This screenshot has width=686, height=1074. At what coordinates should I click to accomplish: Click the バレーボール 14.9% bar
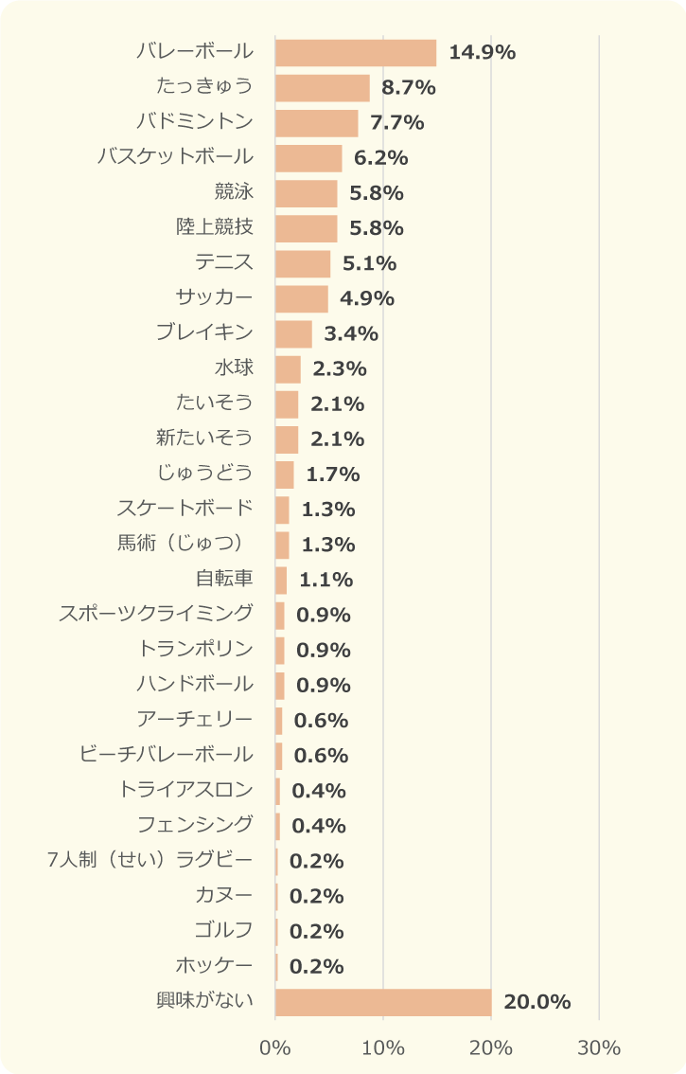356,53
